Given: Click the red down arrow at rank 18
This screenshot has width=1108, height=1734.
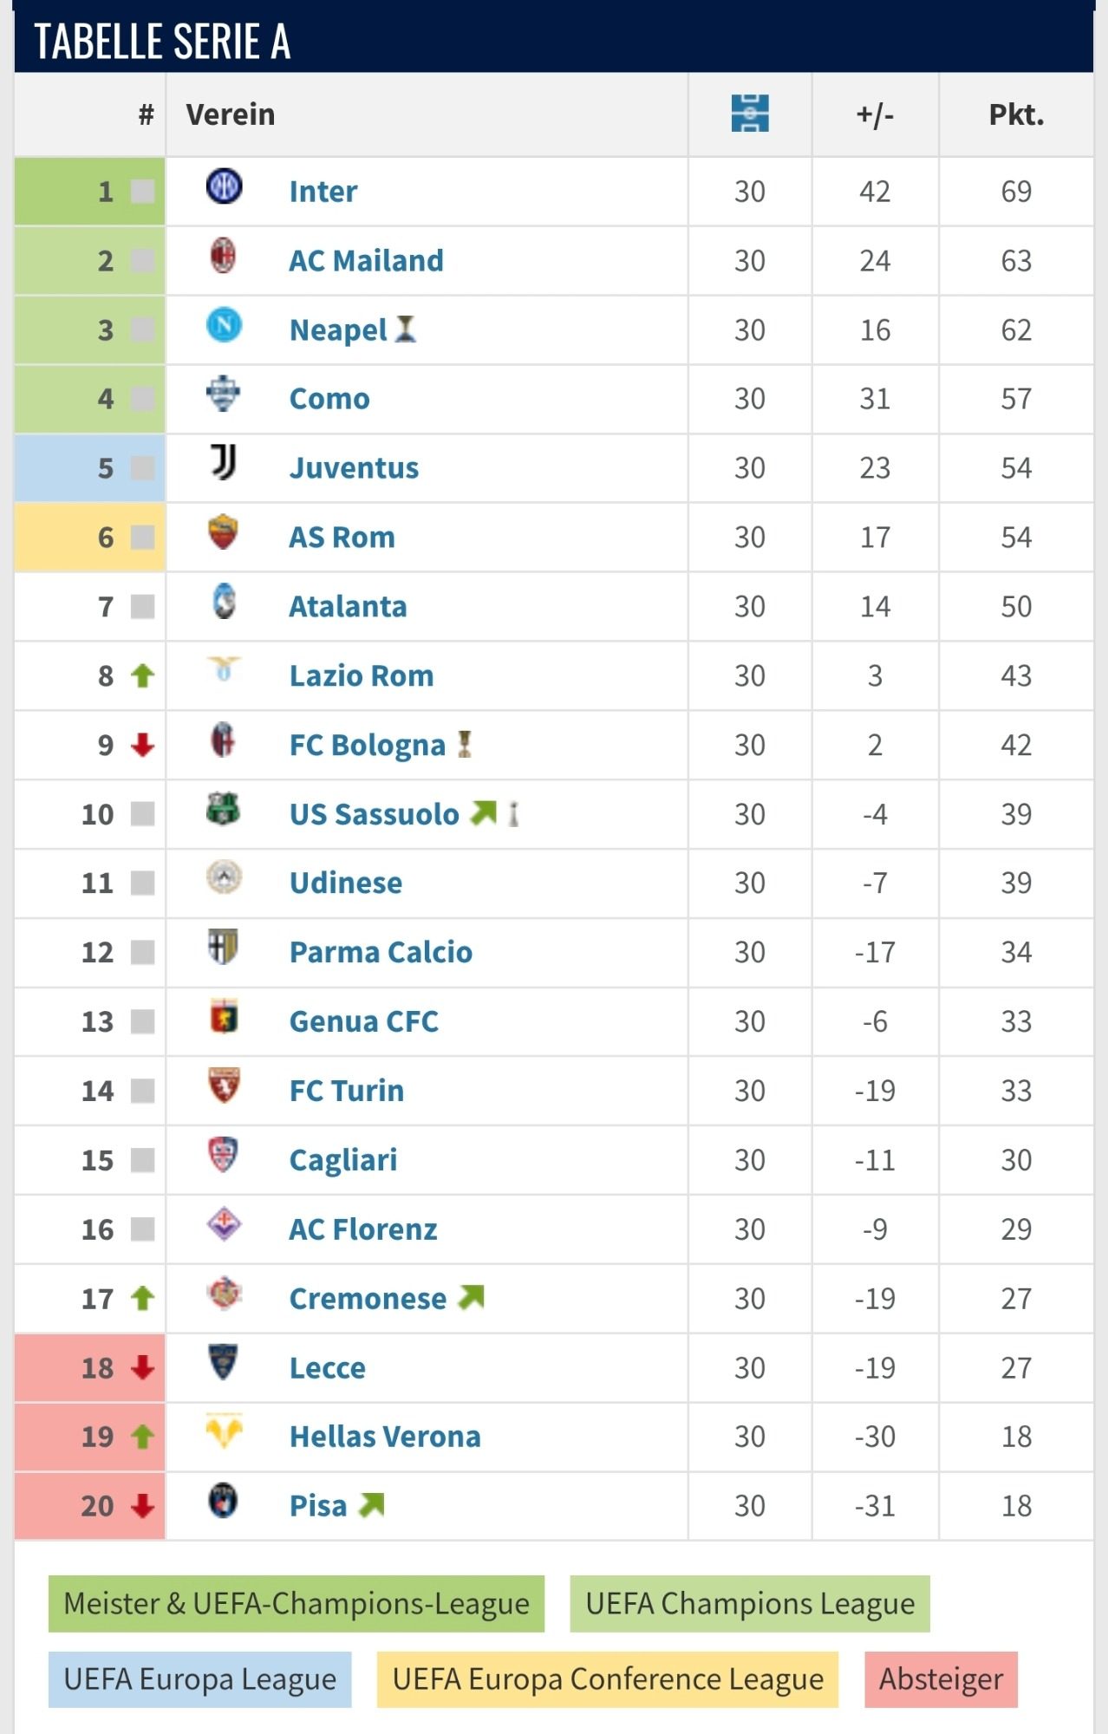Looking at the screenshot, I should click(142, 1367).
